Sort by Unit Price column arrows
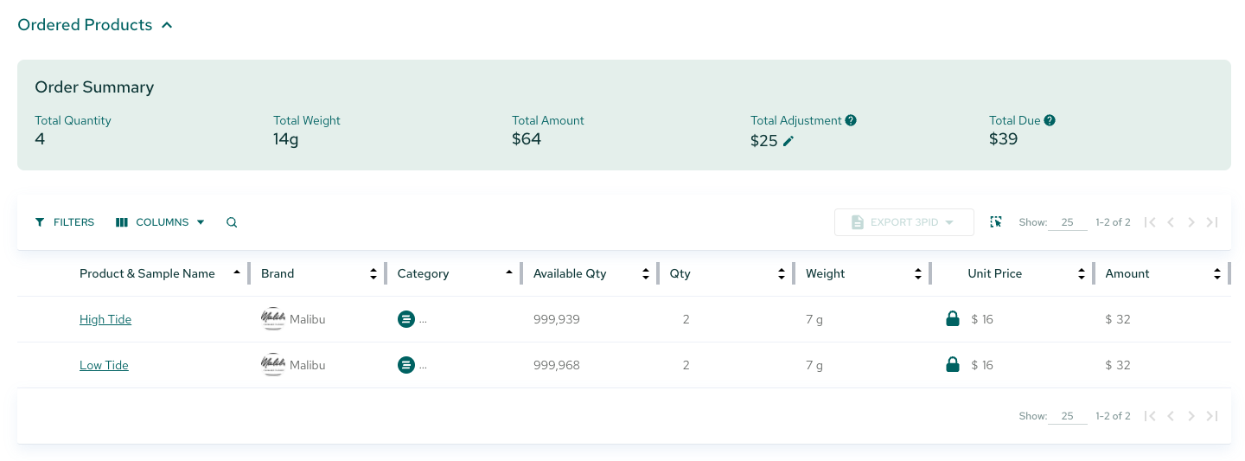This screenshot has width=1245, height=461. pyautogui.click(x=1082, y=273)
